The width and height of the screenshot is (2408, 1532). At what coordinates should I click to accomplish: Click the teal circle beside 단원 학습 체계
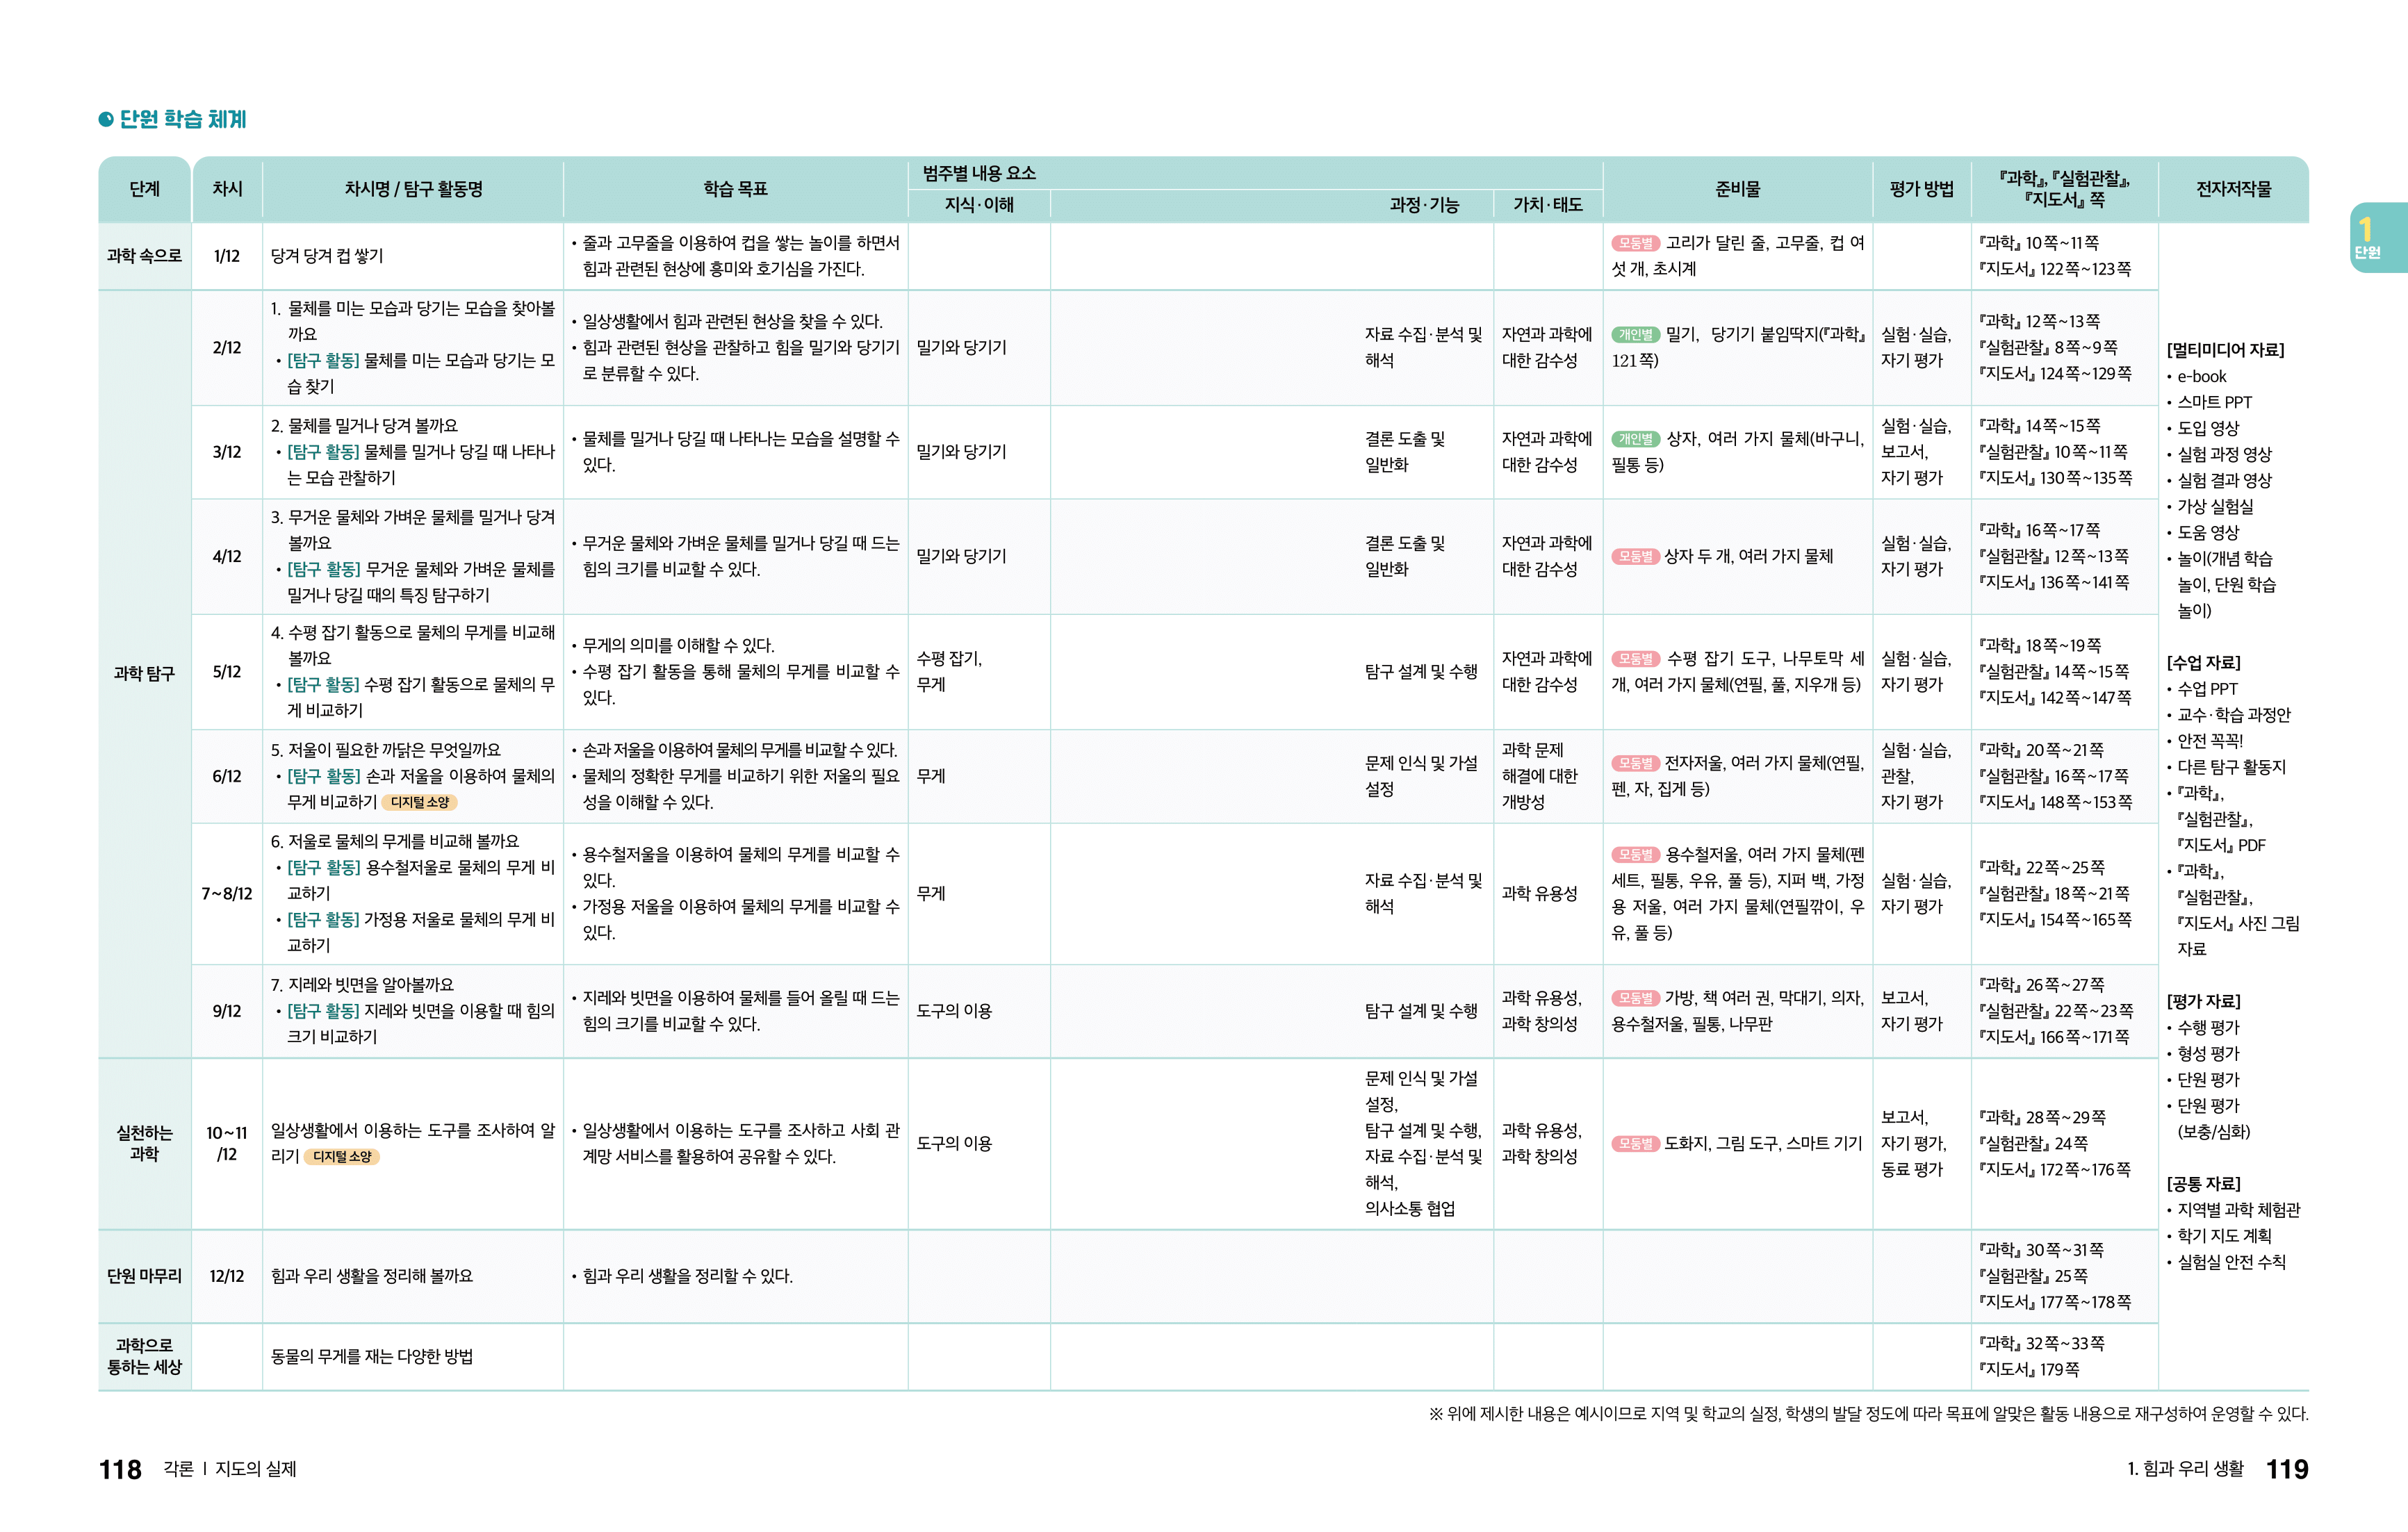[106, 120]
